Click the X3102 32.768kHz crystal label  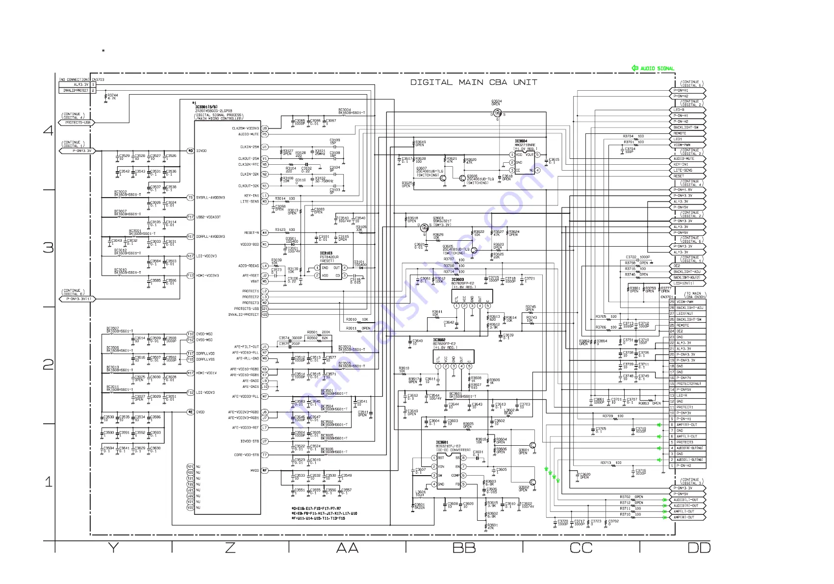323,180
